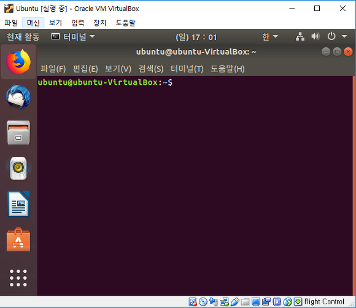356x308 pixels.
Task: Close the terminal window
Action: [348, 52]
